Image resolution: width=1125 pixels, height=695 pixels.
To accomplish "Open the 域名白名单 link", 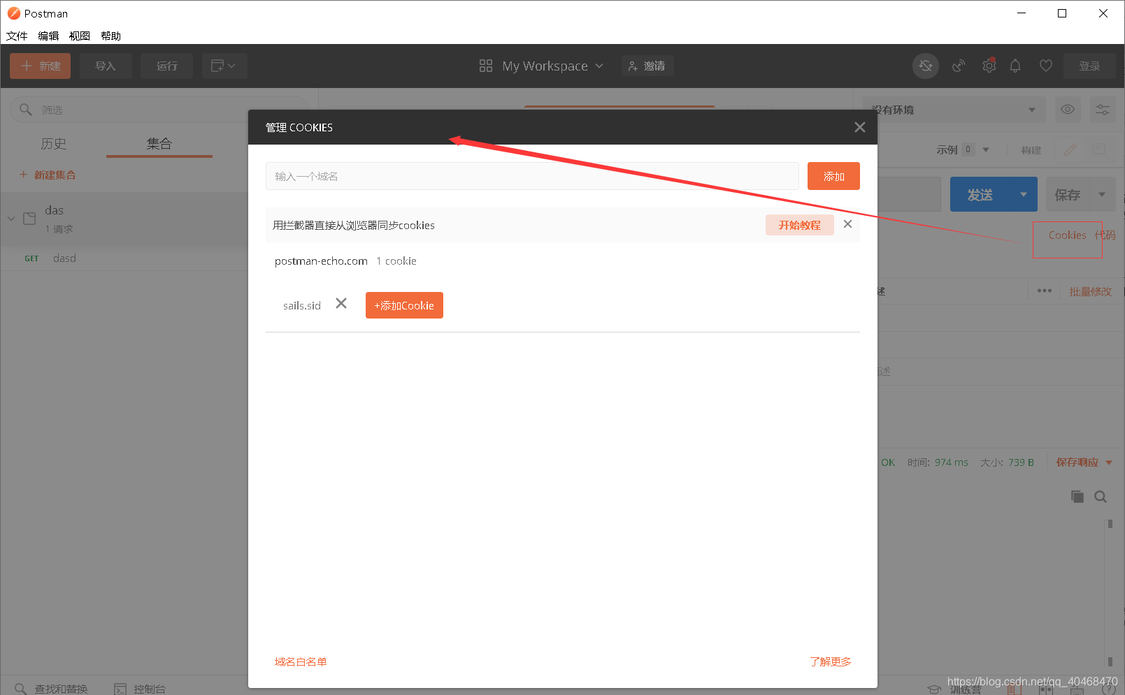I will click(301, 661).
